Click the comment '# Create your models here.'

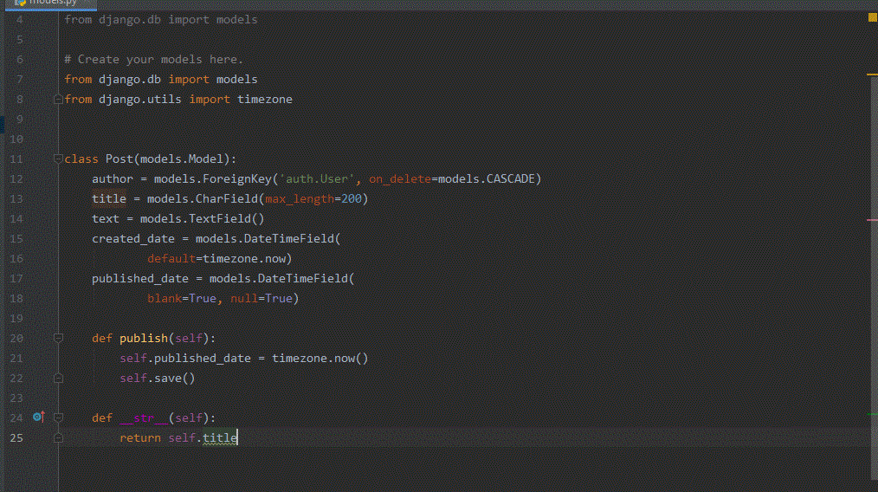click(x=153, y=60)
